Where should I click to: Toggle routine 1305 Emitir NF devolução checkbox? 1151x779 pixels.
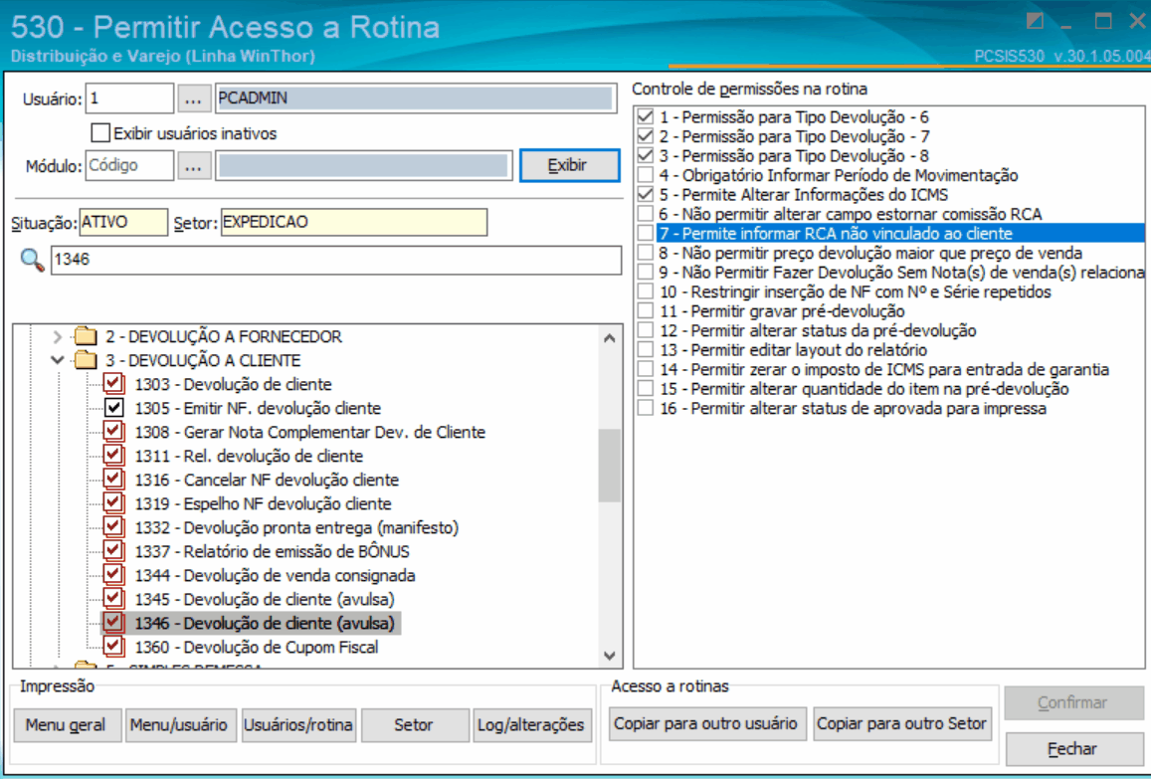113,408
